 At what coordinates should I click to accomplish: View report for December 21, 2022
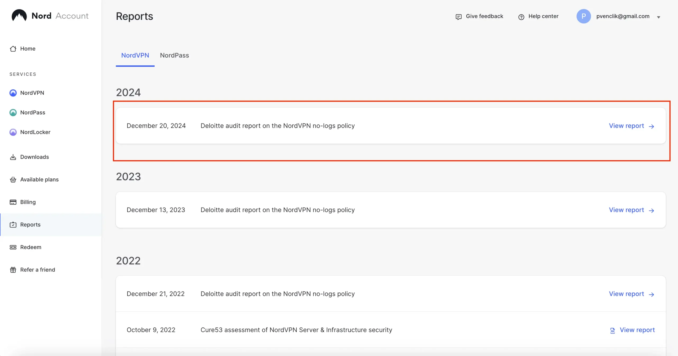pos(626,294)
